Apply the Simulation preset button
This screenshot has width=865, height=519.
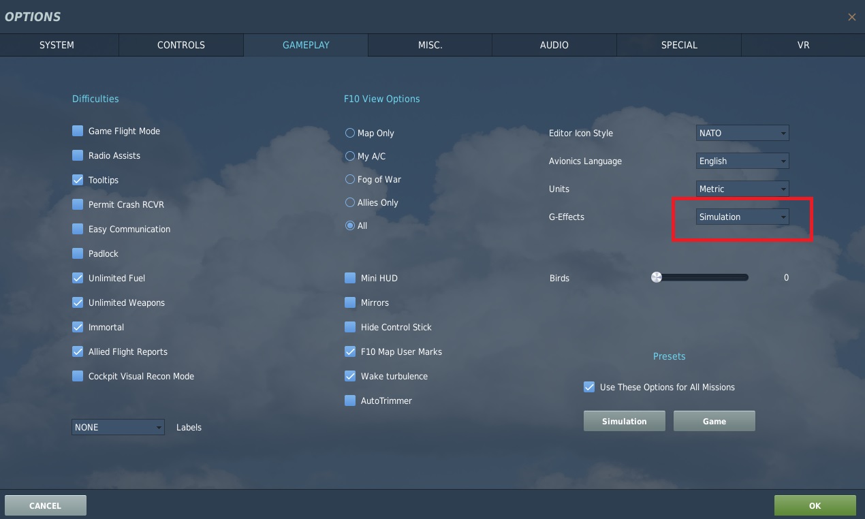click(x=625, y=421)
